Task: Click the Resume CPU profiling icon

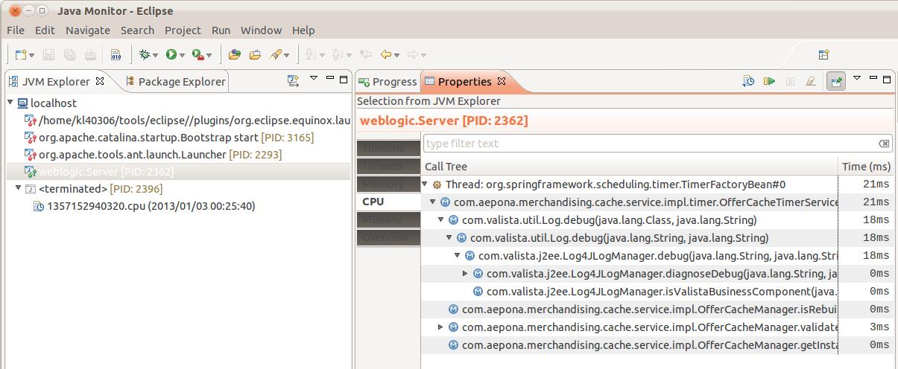Action: point(769,81)
